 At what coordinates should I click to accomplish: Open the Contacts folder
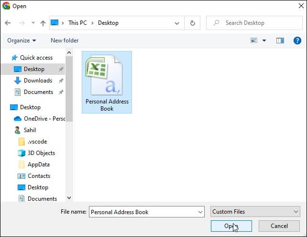coord(39,176)
